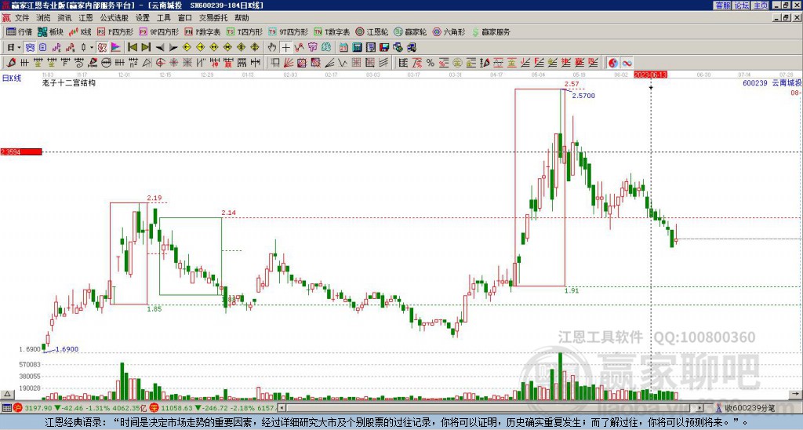Viewport: 803px width, 430px height.
Task: Click the 深 Shenzhen index icon
Action: click(x=154, y=408)
